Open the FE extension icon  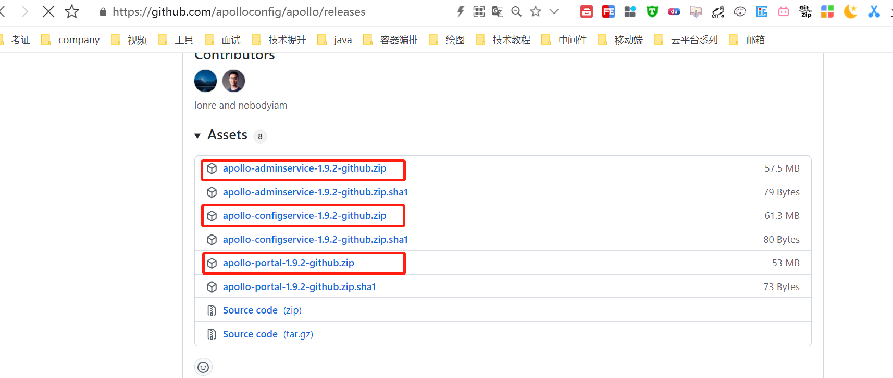(x=609, y=11)
